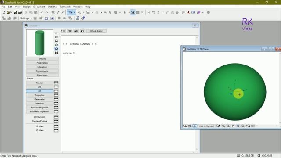Open the Help menu
The image size is (281, 158).
(88, 7)
